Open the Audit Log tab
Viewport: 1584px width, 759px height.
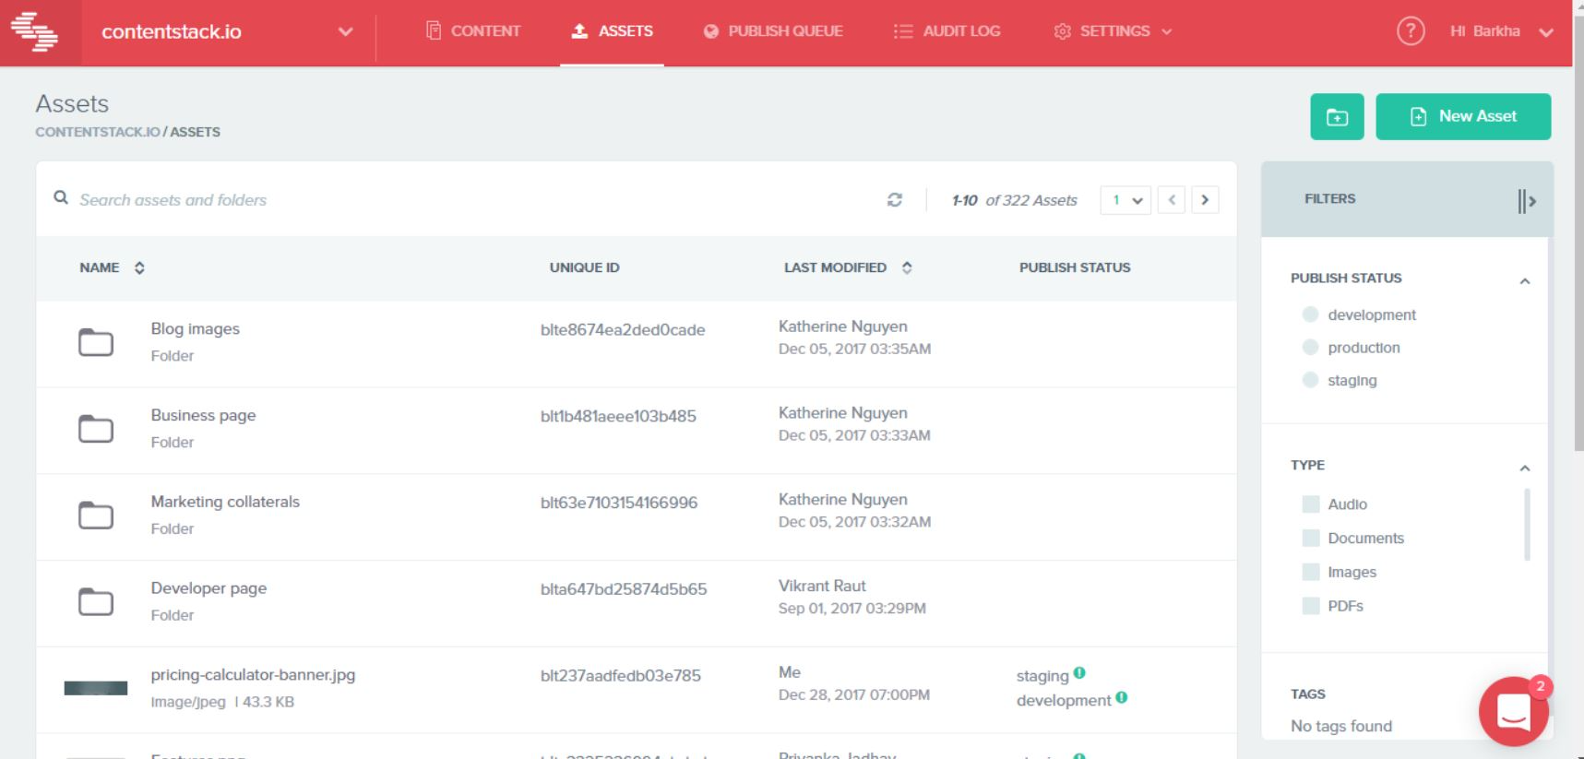point(947,31)
